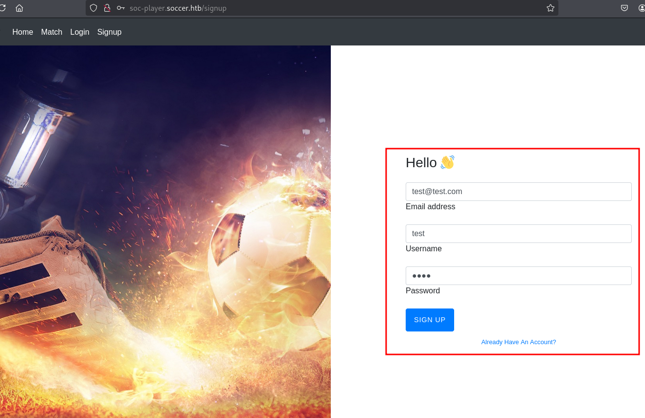Click the SIGN UP button

tap(430, 320)
